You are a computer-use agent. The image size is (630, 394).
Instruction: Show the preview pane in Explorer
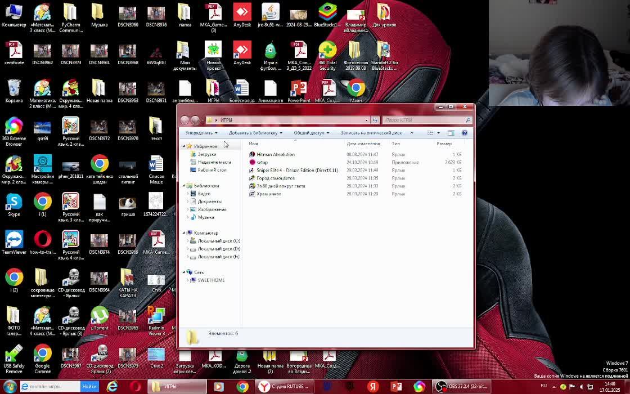pyautogui.click(x=451, y=133)
